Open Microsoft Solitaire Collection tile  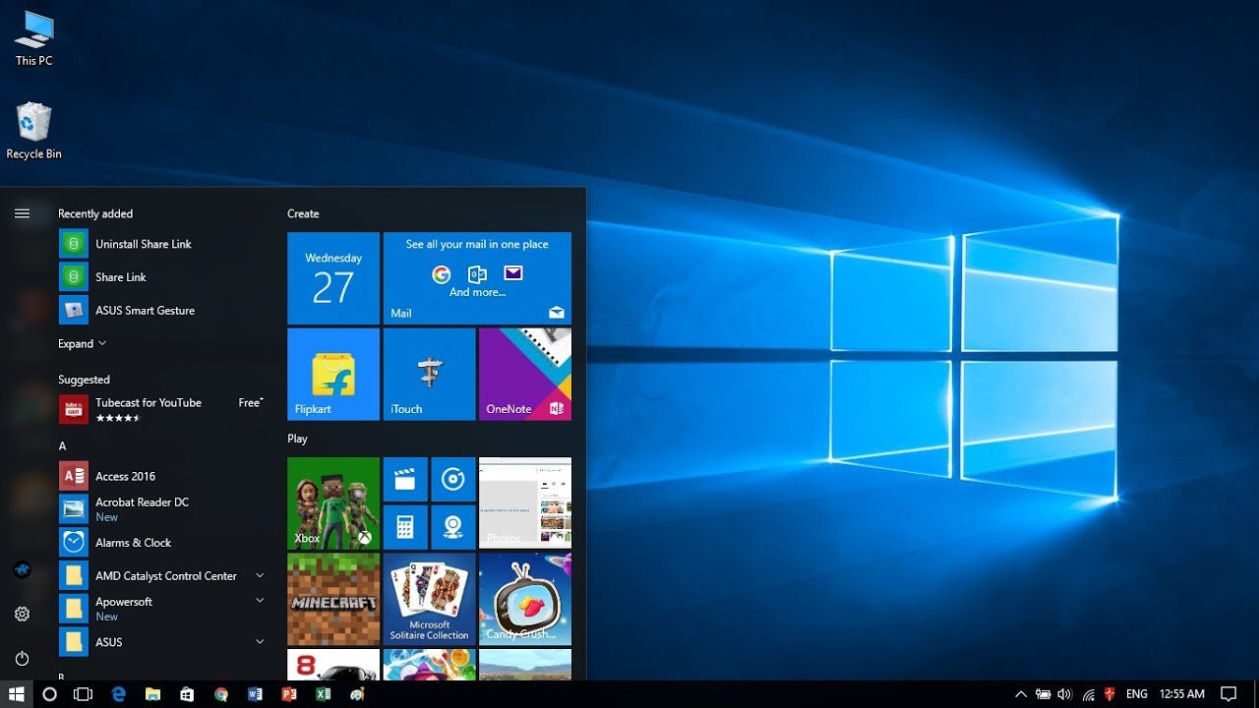pyautogui.click(x=429, y=599)
